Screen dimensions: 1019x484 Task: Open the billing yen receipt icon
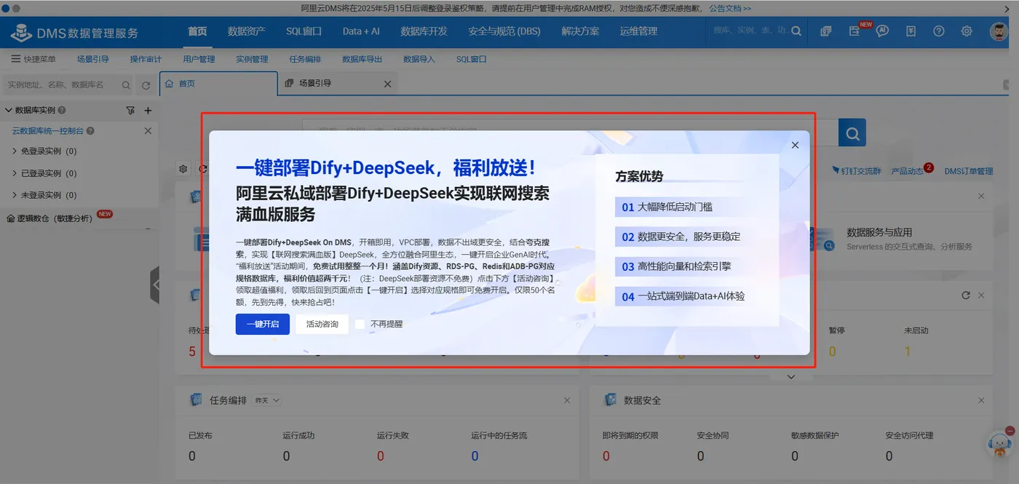click(x=911, y=31)
